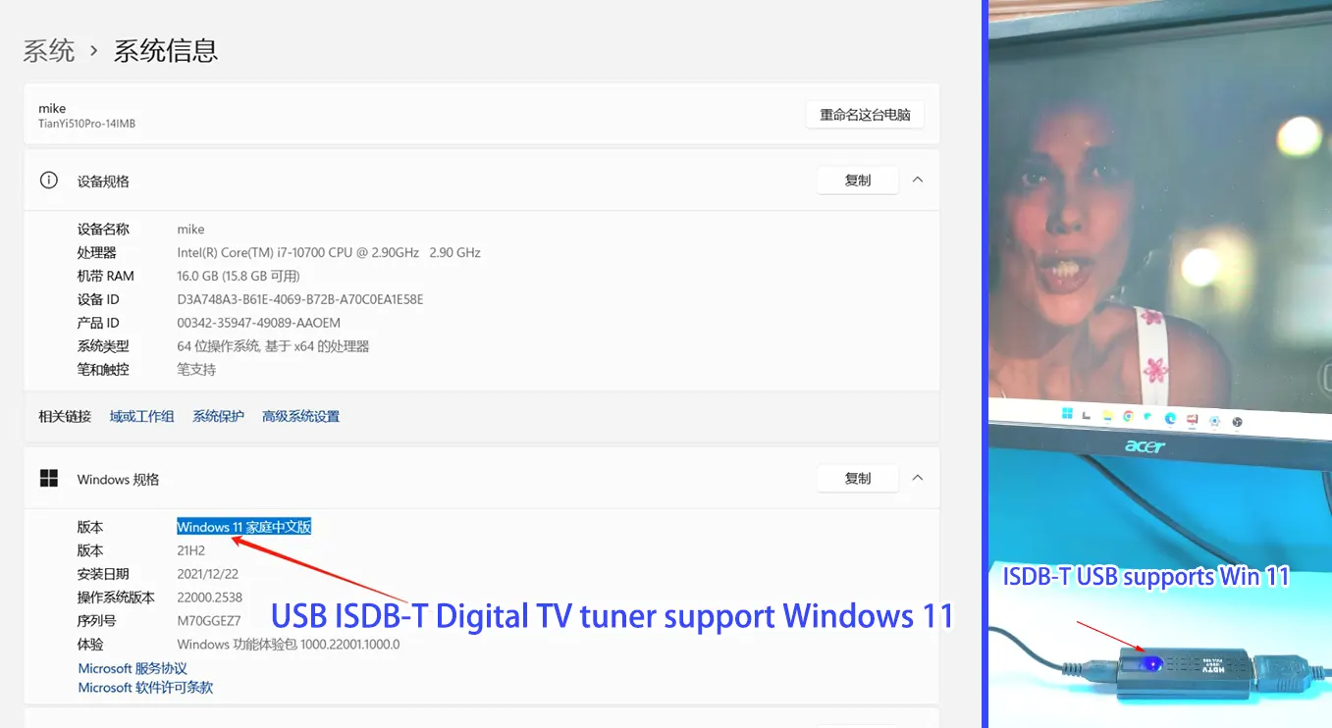Click the 重命名这台电脑 button
The height and width of the screenshot is (728, 1332).
(x=864, y=114)
